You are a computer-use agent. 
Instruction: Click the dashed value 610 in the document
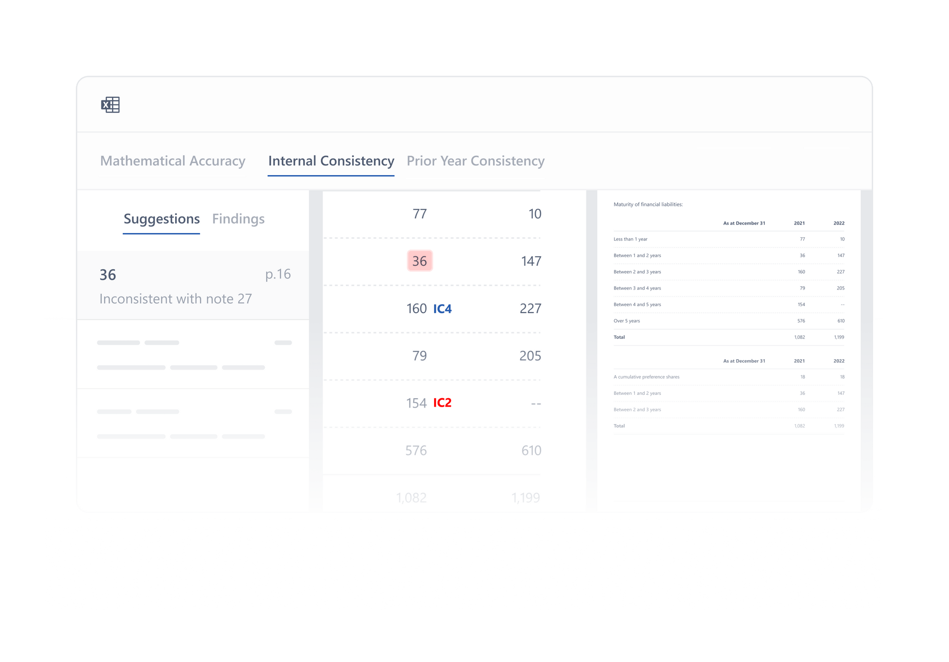point(531,450)
